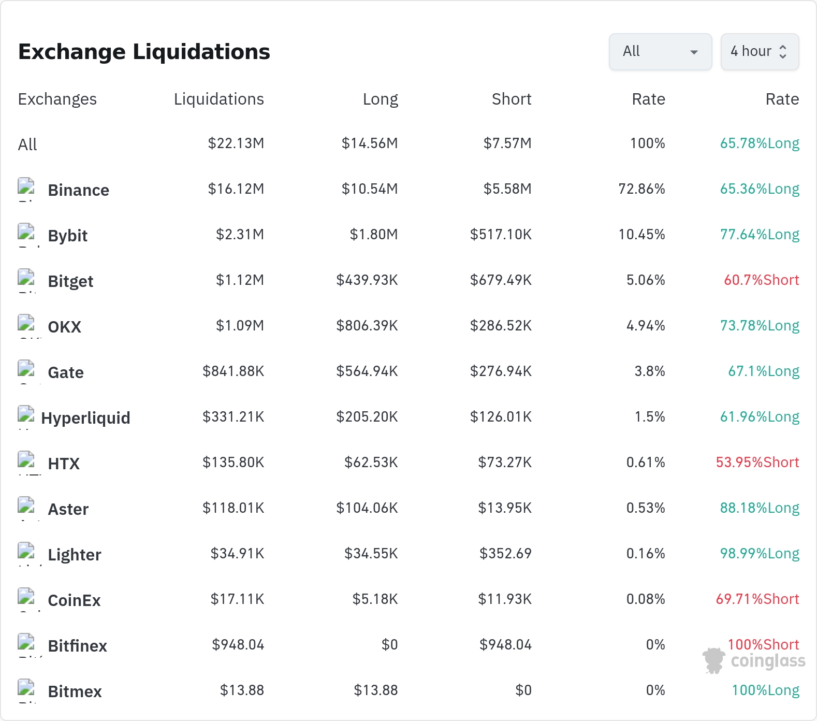This screenshot has width=817, height=721.
Task: Click the Hyperliquid exchange logo icon
Action: coord(26,417)
